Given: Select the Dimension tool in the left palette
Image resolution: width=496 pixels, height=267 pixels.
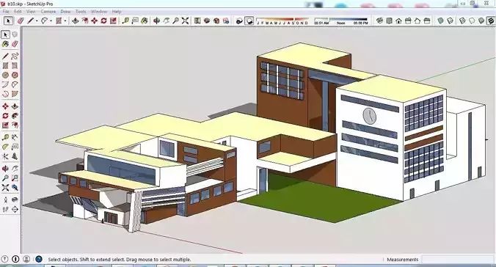Looking at the screenshot, I should pos(15,137).
